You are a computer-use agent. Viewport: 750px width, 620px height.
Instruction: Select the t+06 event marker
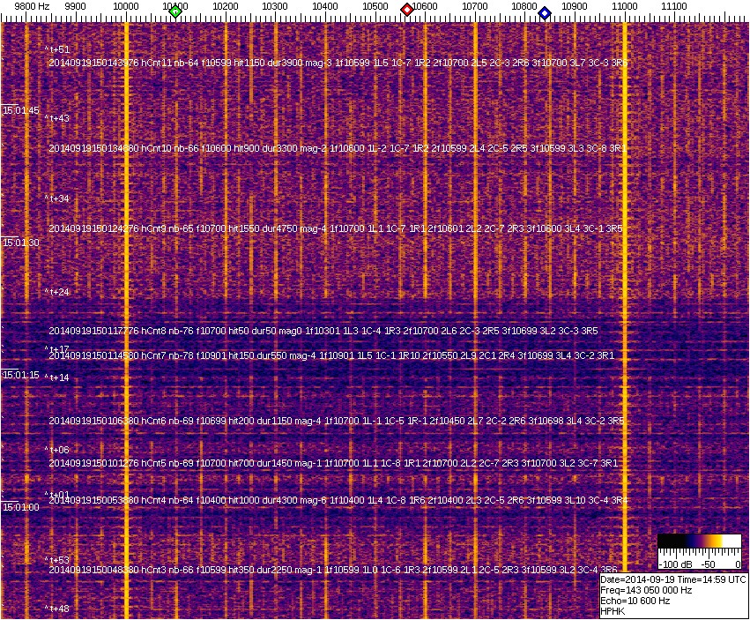coord(58,450)
